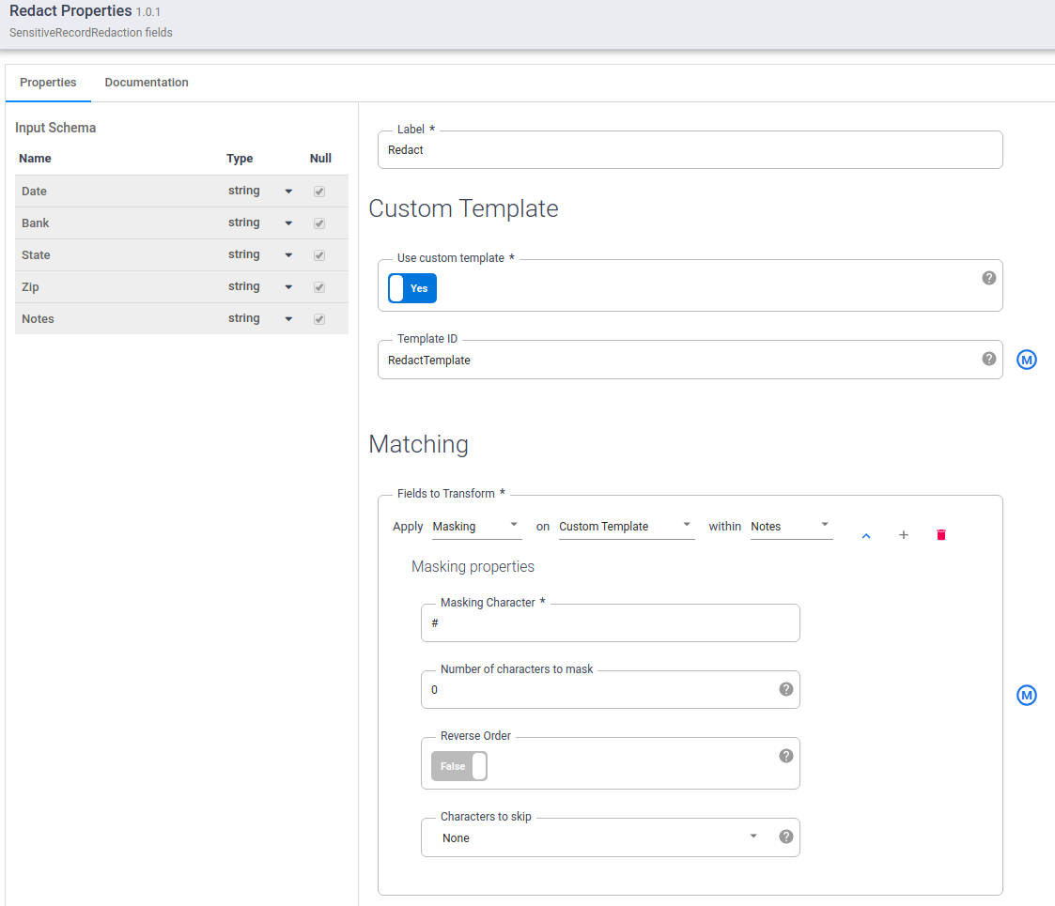Add a new transform row with plus icon
Screen dimensions: 1055x906
click(904, 535)
